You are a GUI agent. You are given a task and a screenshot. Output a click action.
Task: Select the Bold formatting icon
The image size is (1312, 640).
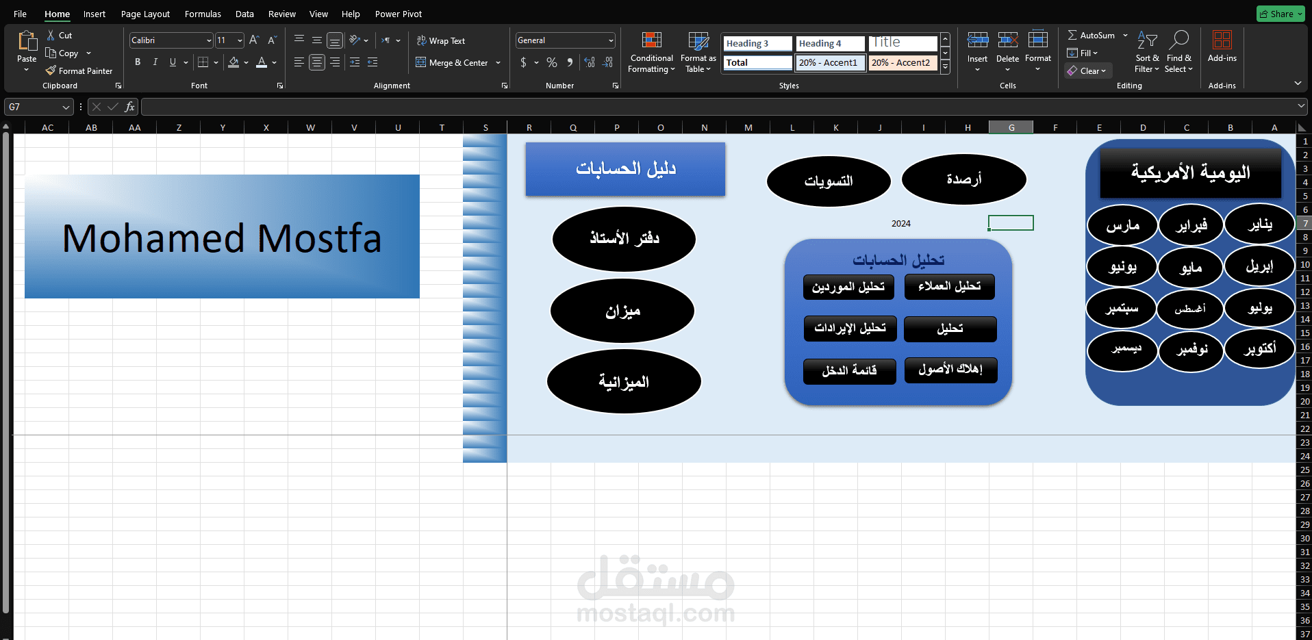pyautogui.click(x=137, y=62)
